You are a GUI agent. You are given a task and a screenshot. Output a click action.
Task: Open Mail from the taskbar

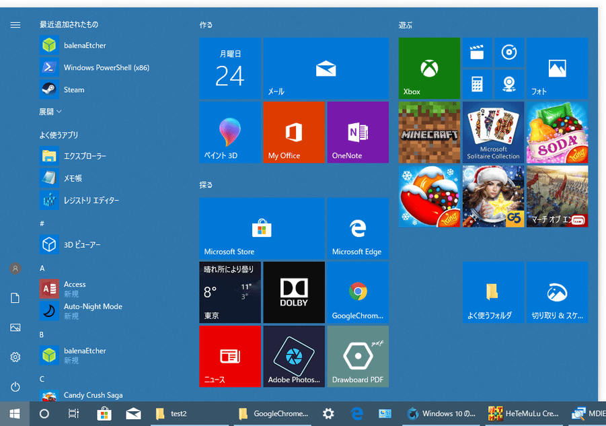tap(133, 414)
